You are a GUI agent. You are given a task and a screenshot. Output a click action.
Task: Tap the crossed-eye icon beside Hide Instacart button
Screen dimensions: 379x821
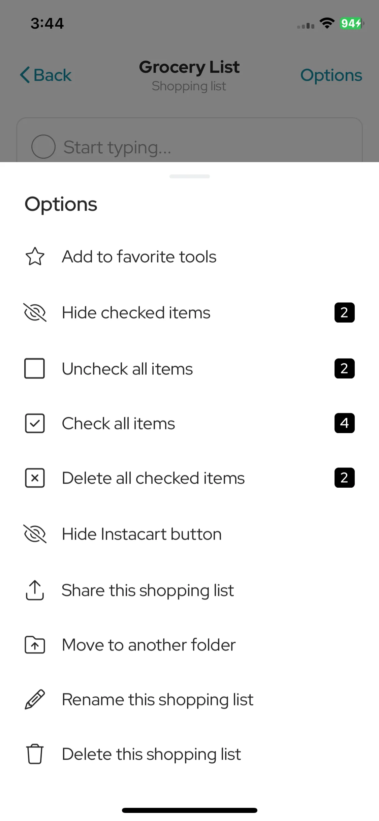click(x=35, y=534)
